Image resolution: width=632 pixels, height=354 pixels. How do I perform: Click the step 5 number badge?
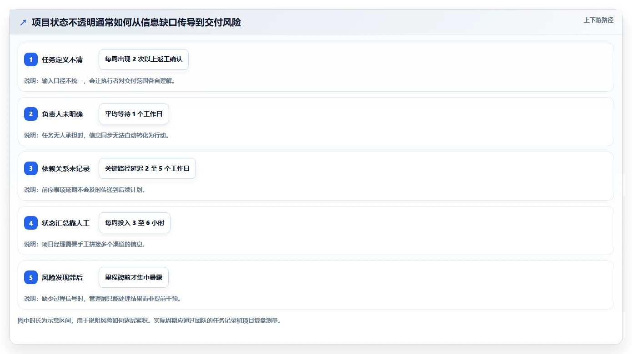(31, 277)
